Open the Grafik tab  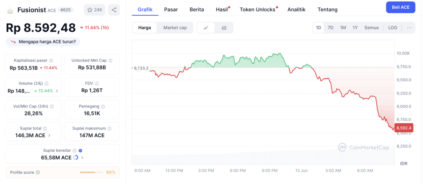click(145, 10)
